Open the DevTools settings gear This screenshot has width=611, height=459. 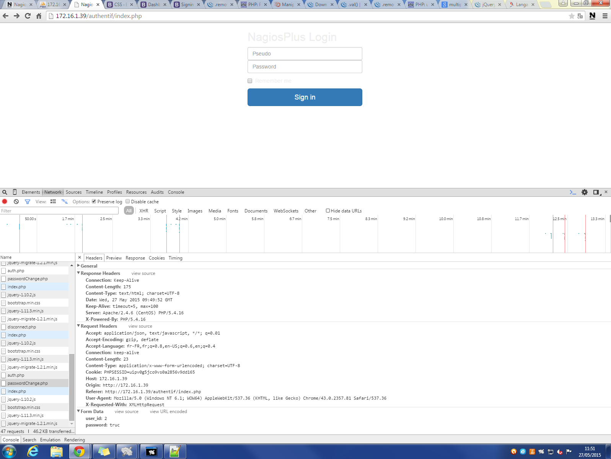tap(585, 192)
